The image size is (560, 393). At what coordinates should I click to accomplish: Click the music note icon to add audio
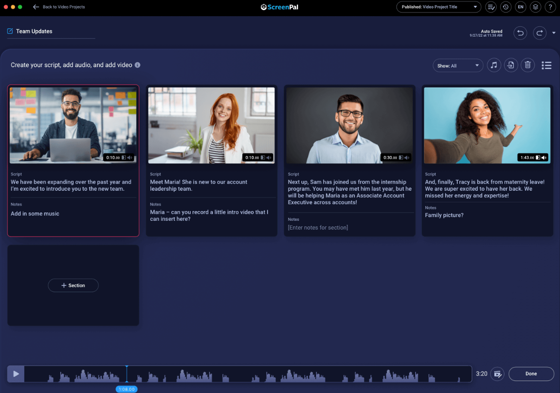[x=494, y=65]
